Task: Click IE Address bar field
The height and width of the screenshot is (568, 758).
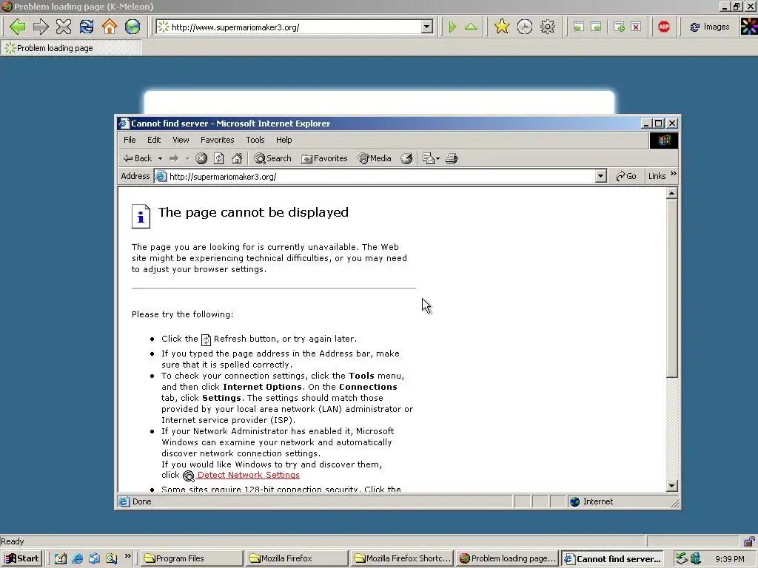Action: pos(382,176)
